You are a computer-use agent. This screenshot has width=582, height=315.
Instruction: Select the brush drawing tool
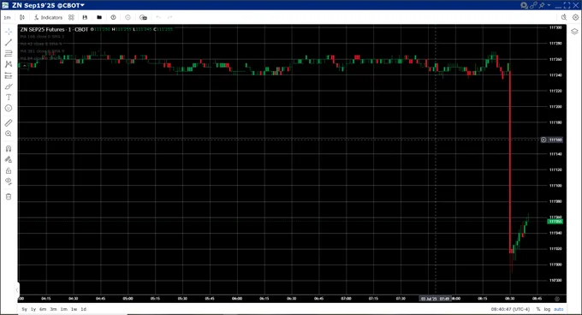(9, 86)
